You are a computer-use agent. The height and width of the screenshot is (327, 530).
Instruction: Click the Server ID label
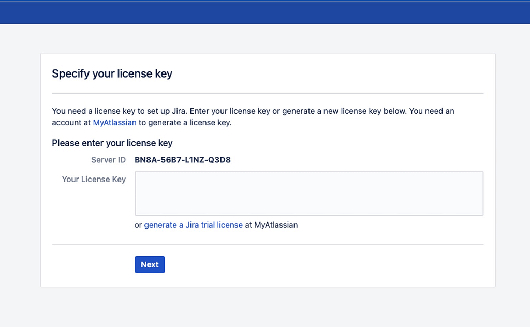pyautogui.click(x=108, y=160)
